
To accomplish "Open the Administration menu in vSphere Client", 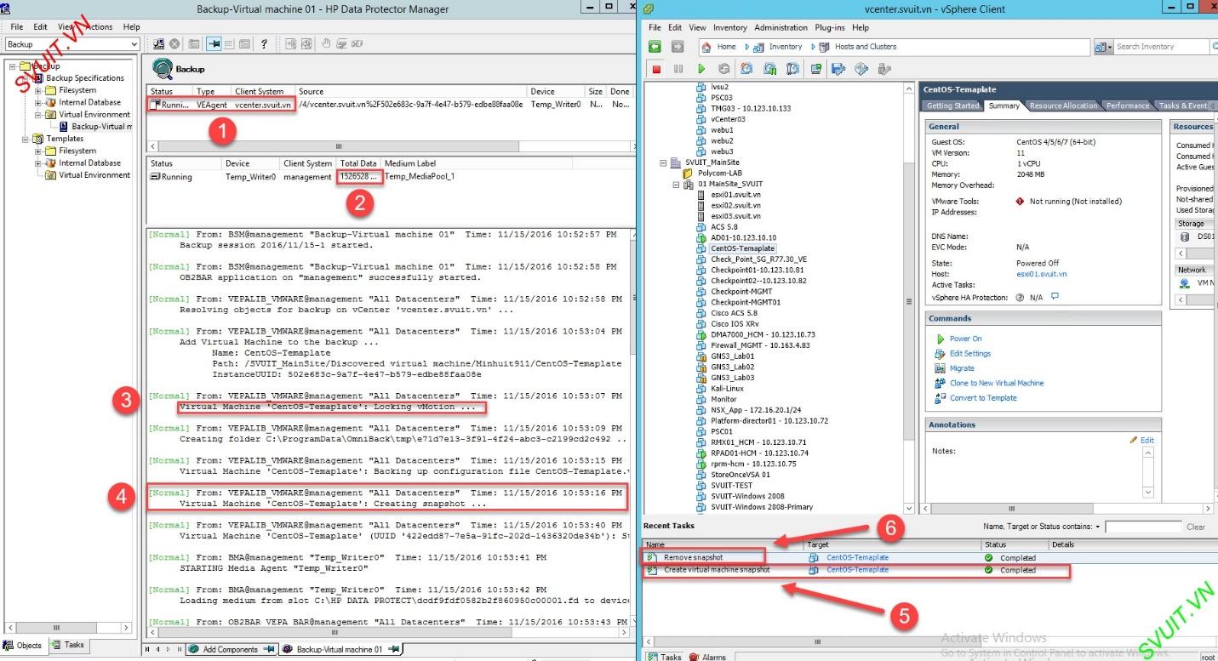I will click(x=781, y=28).
